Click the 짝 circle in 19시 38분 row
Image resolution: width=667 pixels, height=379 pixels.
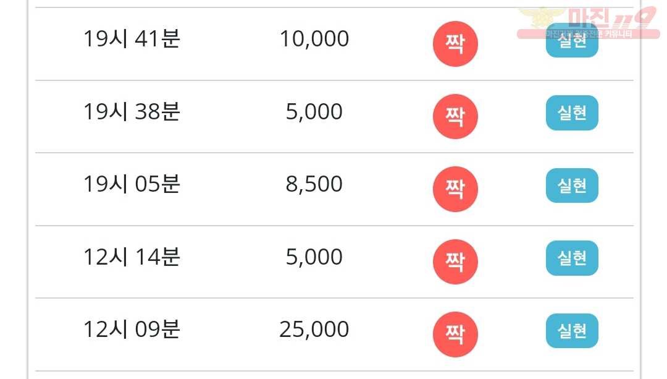455,116
